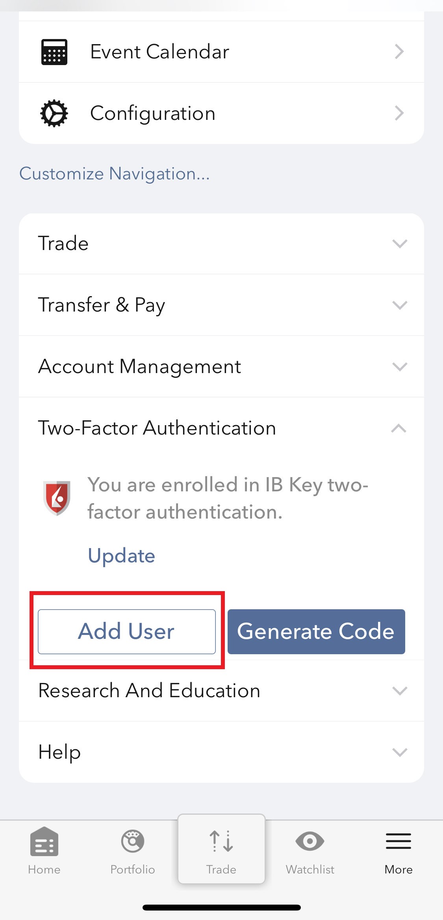Tap the Trade arrows icon in tab bar
This screenshot has height=920, width=443.
pyautogui.click(x=221, y=841)
